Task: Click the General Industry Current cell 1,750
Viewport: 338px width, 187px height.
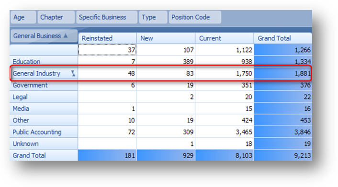Action: pyautogui.click(x=225, y=74)
